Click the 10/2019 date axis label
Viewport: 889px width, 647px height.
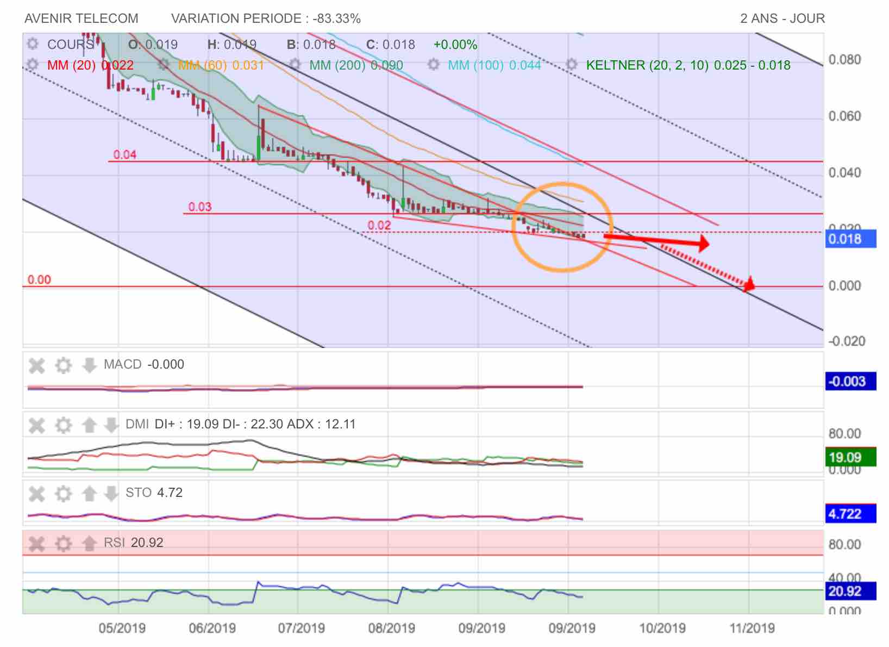click(662, 629)
